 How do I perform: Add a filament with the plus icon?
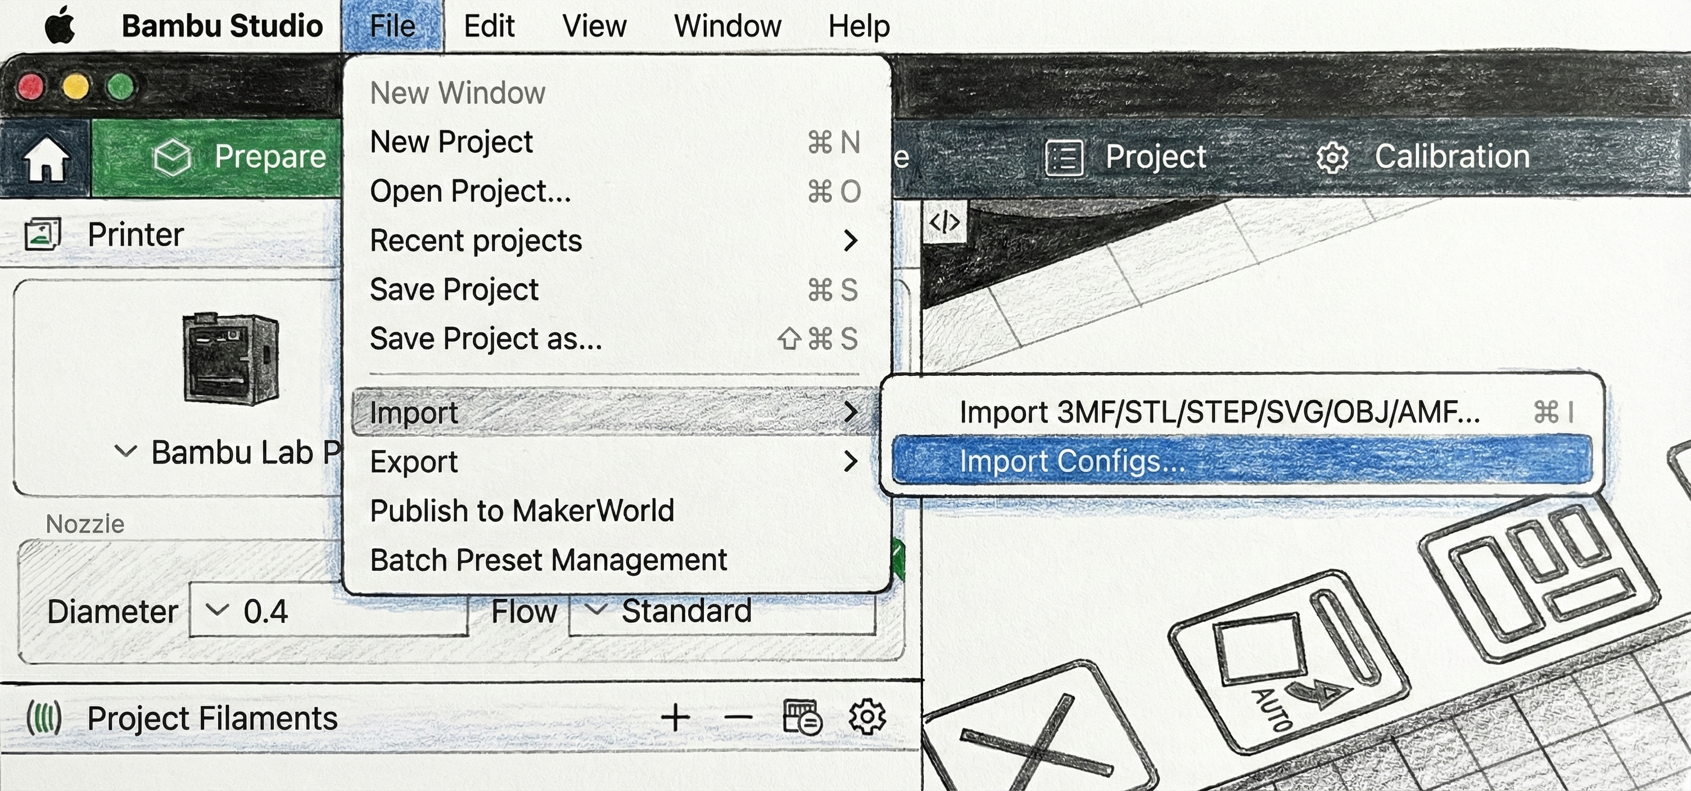(x=675, y=716)
